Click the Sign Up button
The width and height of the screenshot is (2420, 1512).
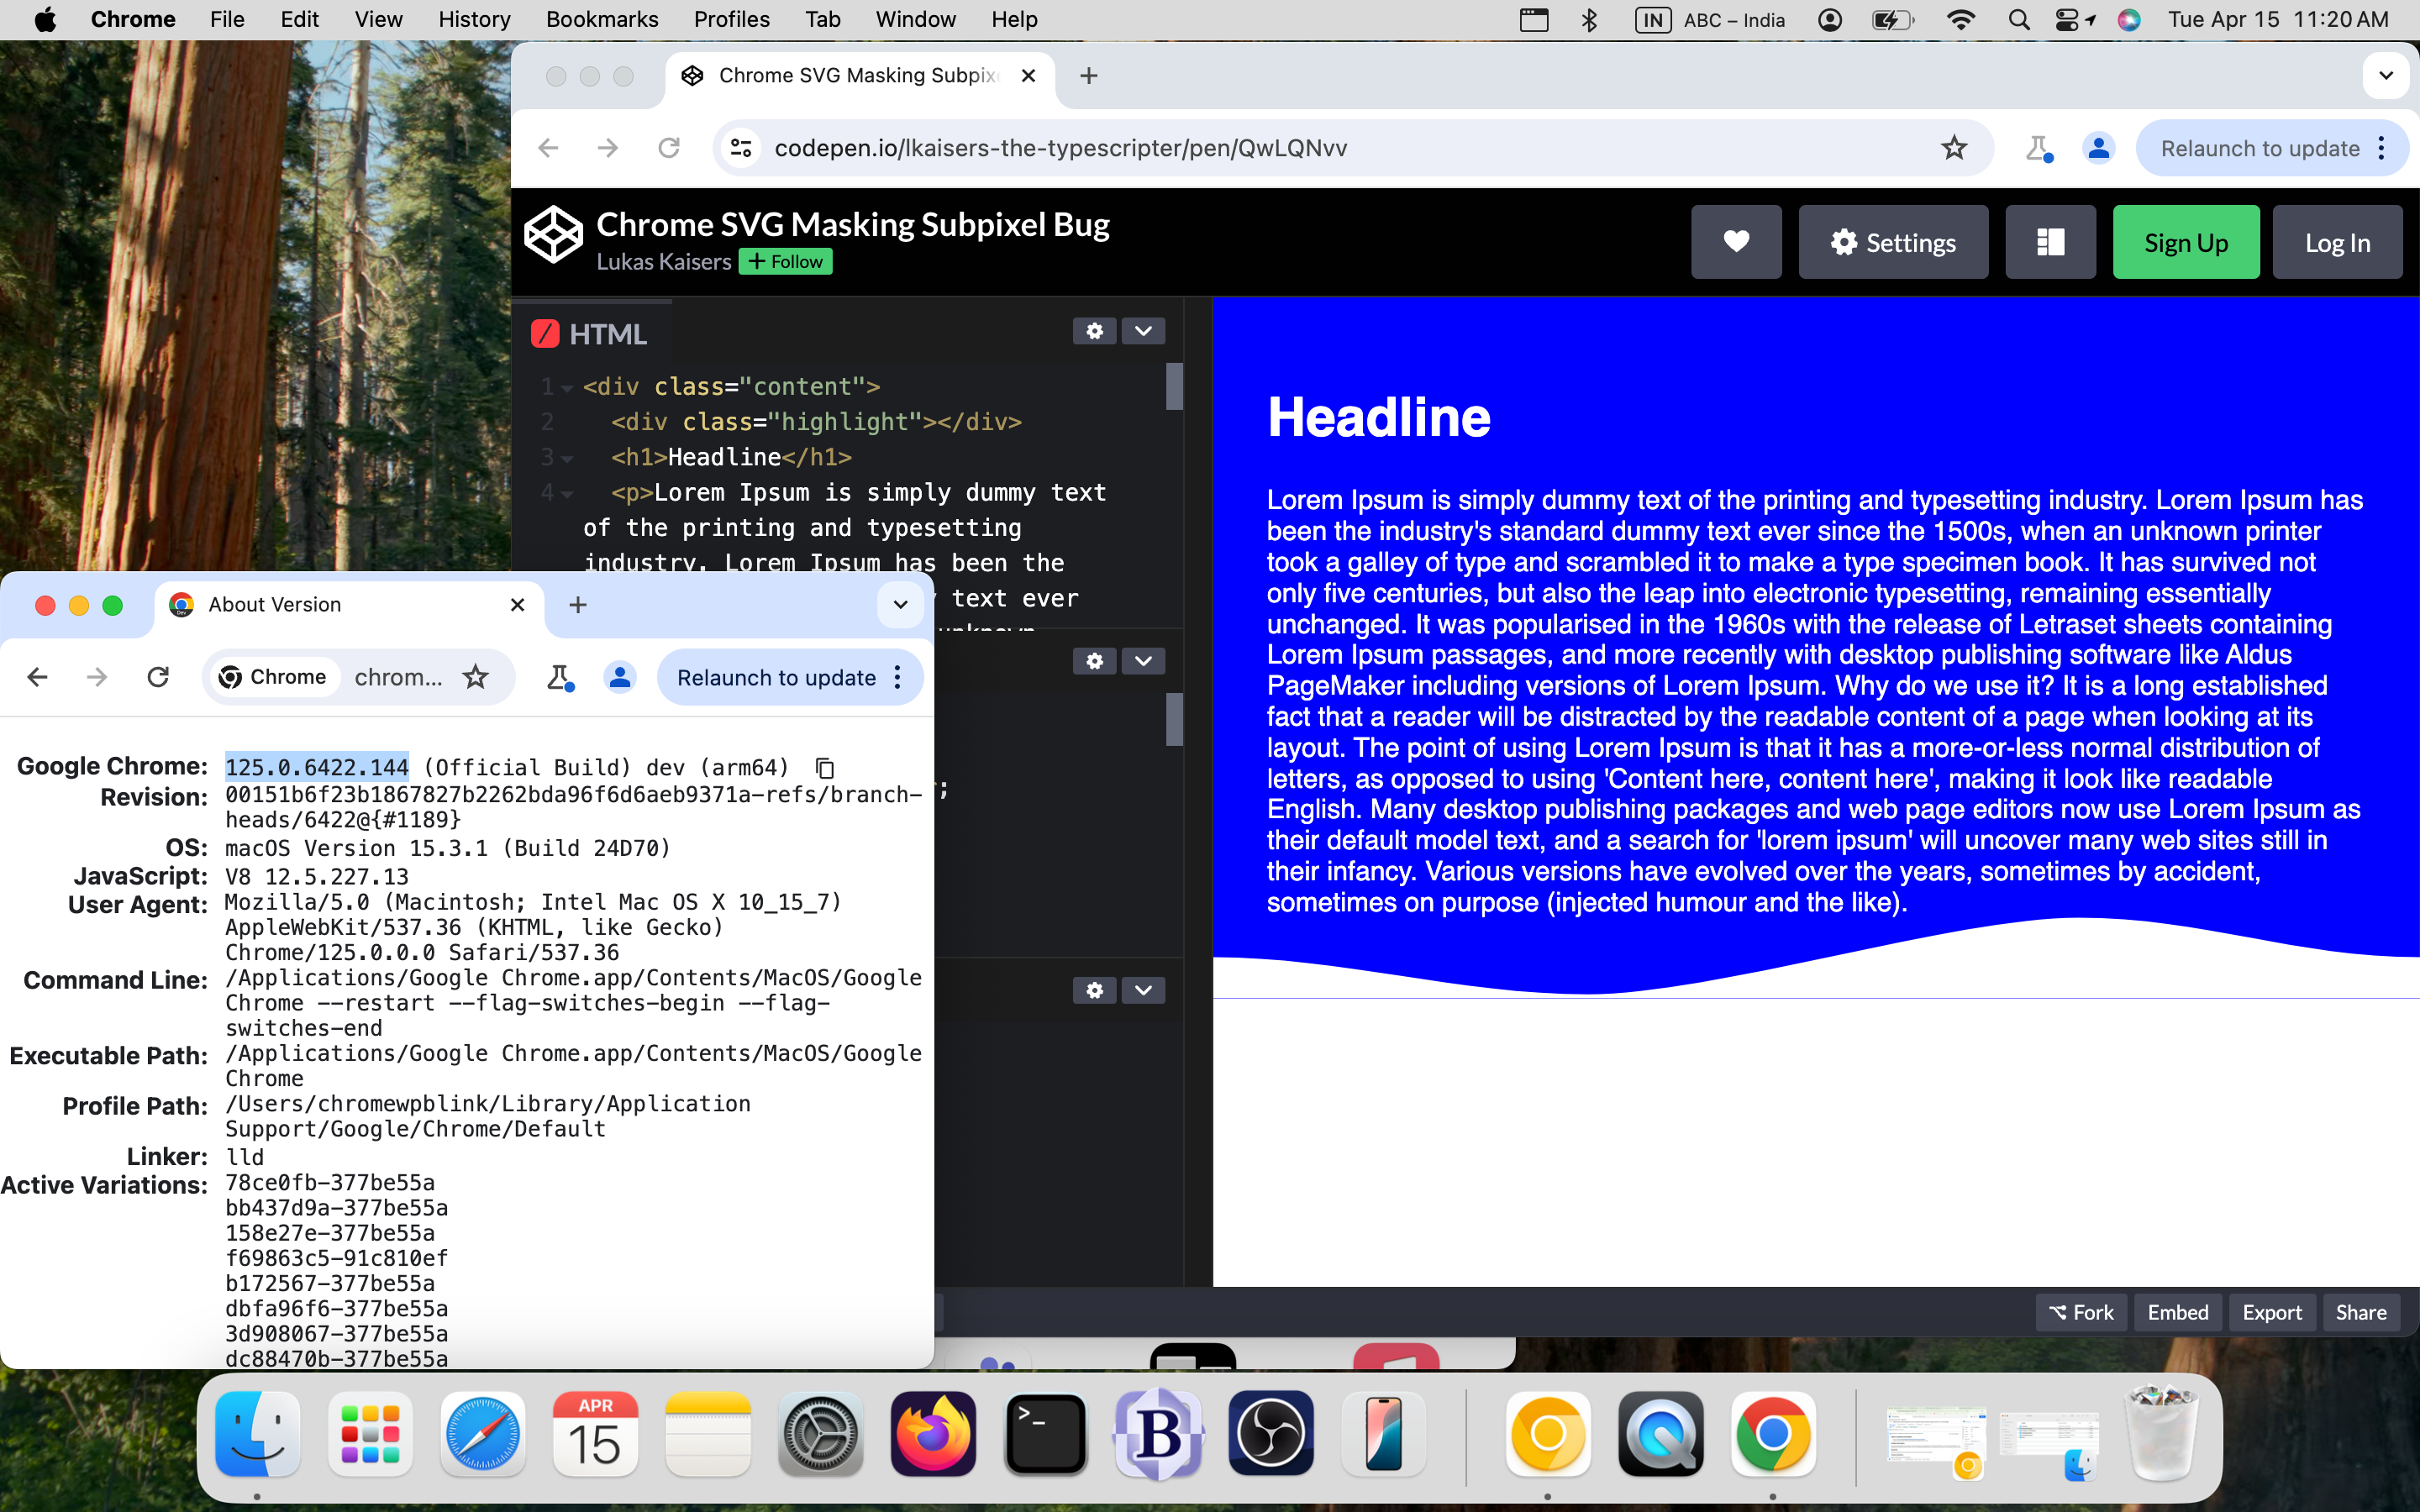pyautogui.click(x=2185, y=242)
